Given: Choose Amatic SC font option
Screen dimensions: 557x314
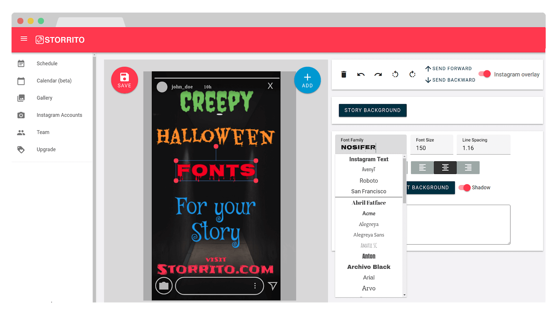Looking at the screenshot, I should click(369, 246).
